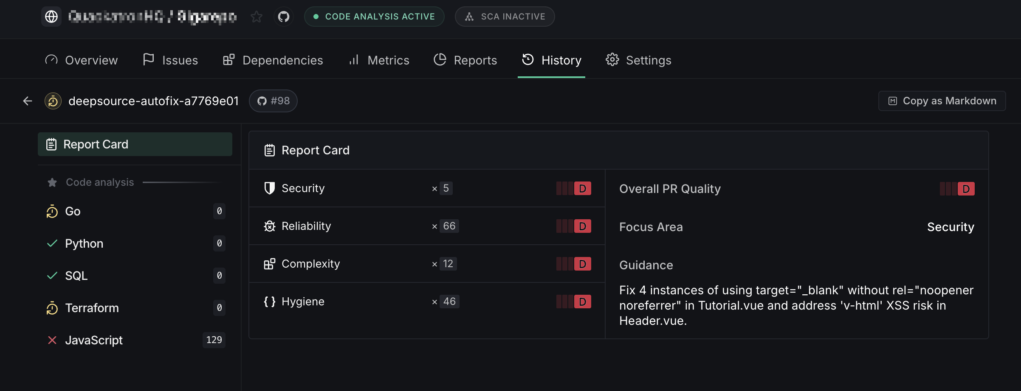
Task: Open repository Settings tab
Action: pos(638,60)
